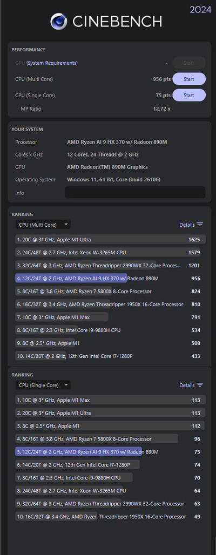The width and height of the screenshot is (216, 555).
Task: Open the GPU System Requirements link
Action: point(52,63)
